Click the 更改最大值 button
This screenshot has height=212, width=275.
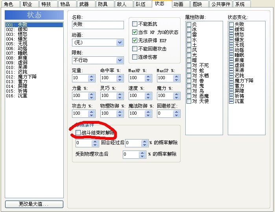coord(34,204)
